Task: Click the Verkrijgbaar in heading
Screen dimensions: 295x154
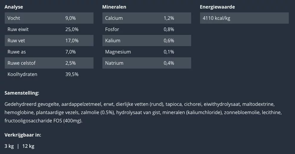Action: [x=22, y=135]
